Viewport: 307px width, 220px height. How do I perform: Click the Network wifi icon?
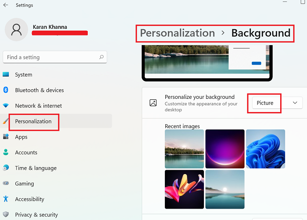(x=6, y=106)
